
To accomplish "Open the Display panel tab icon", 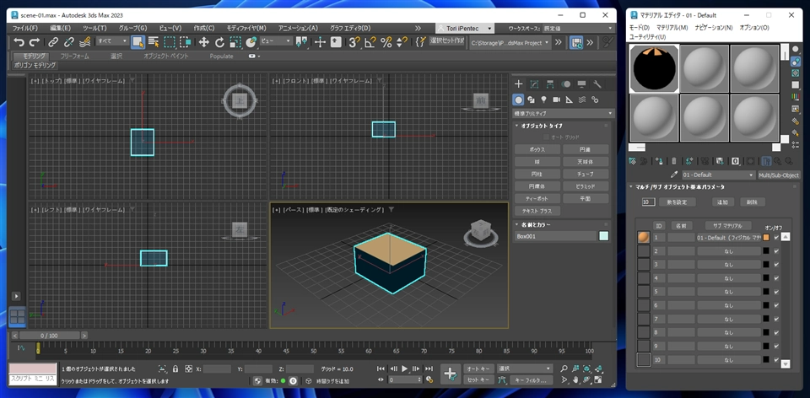I will tap(581, 84).
